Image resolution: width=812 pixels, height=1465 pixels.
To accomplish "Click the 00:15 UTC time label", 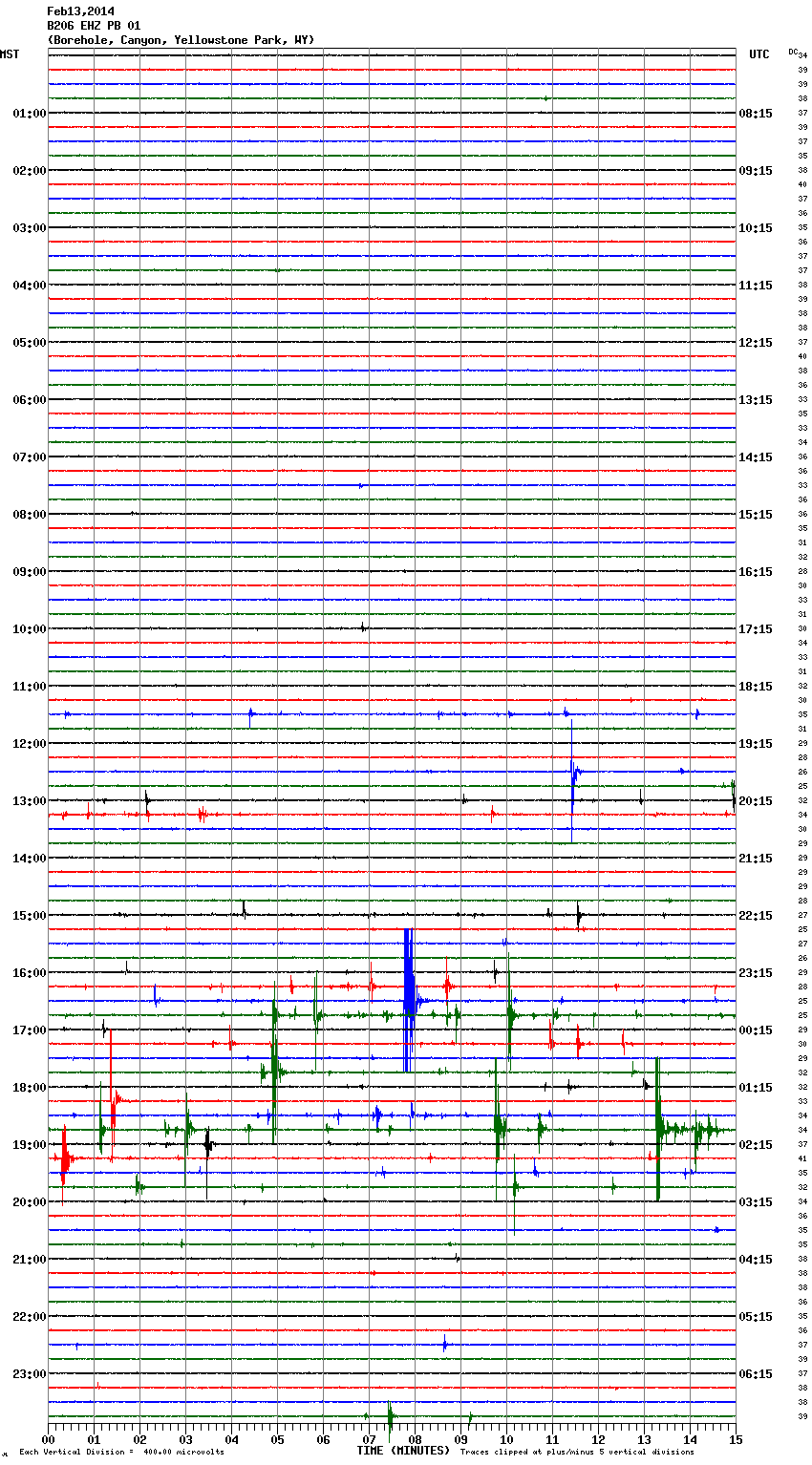I will (756, 1030).
